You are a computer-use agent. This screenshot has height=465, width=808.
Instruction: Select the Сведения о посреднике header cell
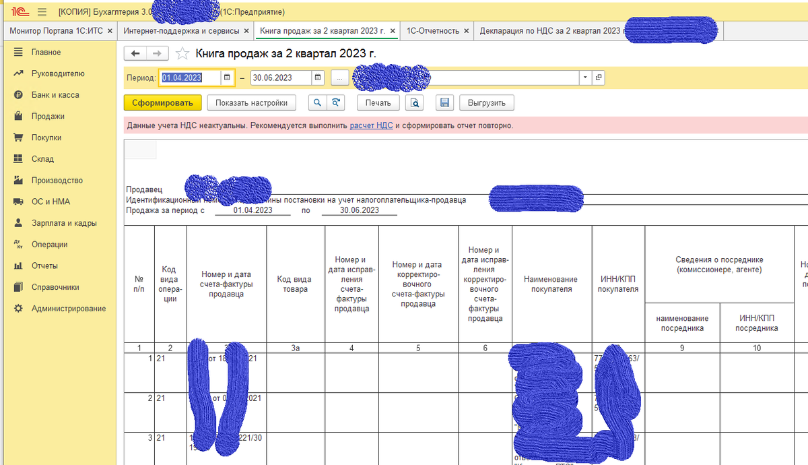[x=719, y=264]
